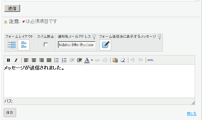Screen dimensions: 203x120
Task: Decrease indent (outdent) in editor
Action: (72, 60)
